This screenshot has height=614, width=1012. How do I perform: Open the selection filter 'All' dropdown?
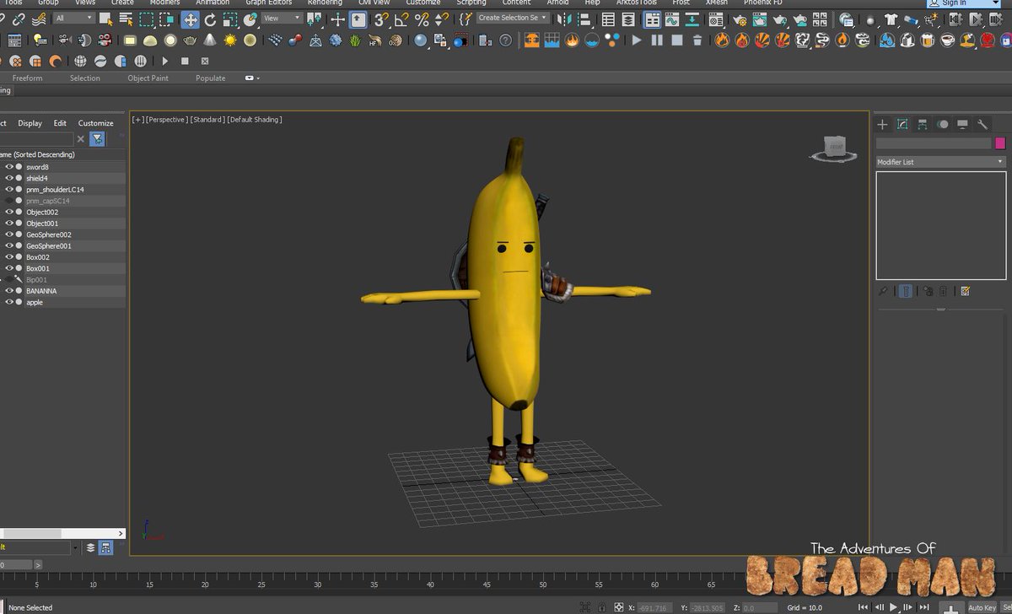coord(75,18)
